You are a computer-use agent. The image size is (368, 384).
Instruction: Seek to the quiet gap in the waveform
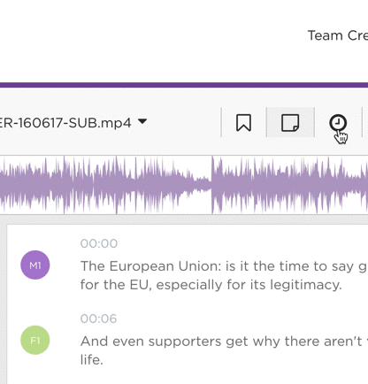203,183
